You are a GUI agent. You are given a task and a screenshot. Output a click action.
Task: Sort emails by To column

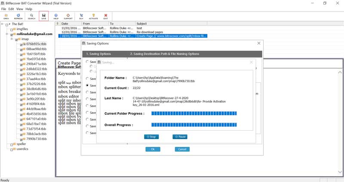coord(122,24)
